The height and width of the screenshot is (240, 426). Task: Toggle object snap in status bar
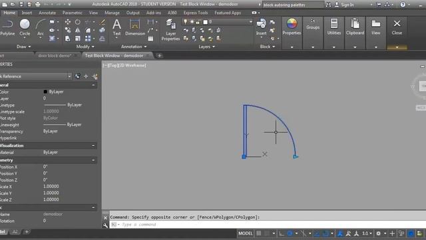[325, 233]
